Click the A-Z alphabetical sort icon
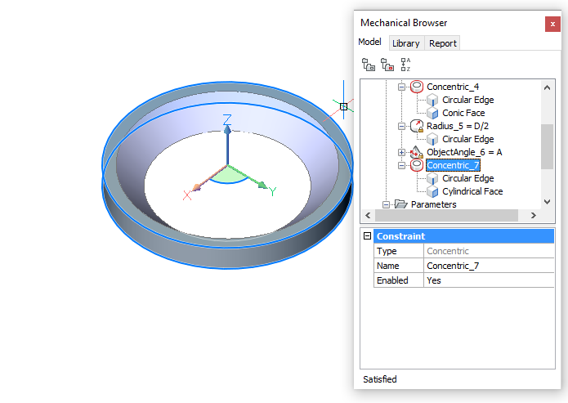Image resolution: width=568 pixels, height=403 pixels. (405, 65)
